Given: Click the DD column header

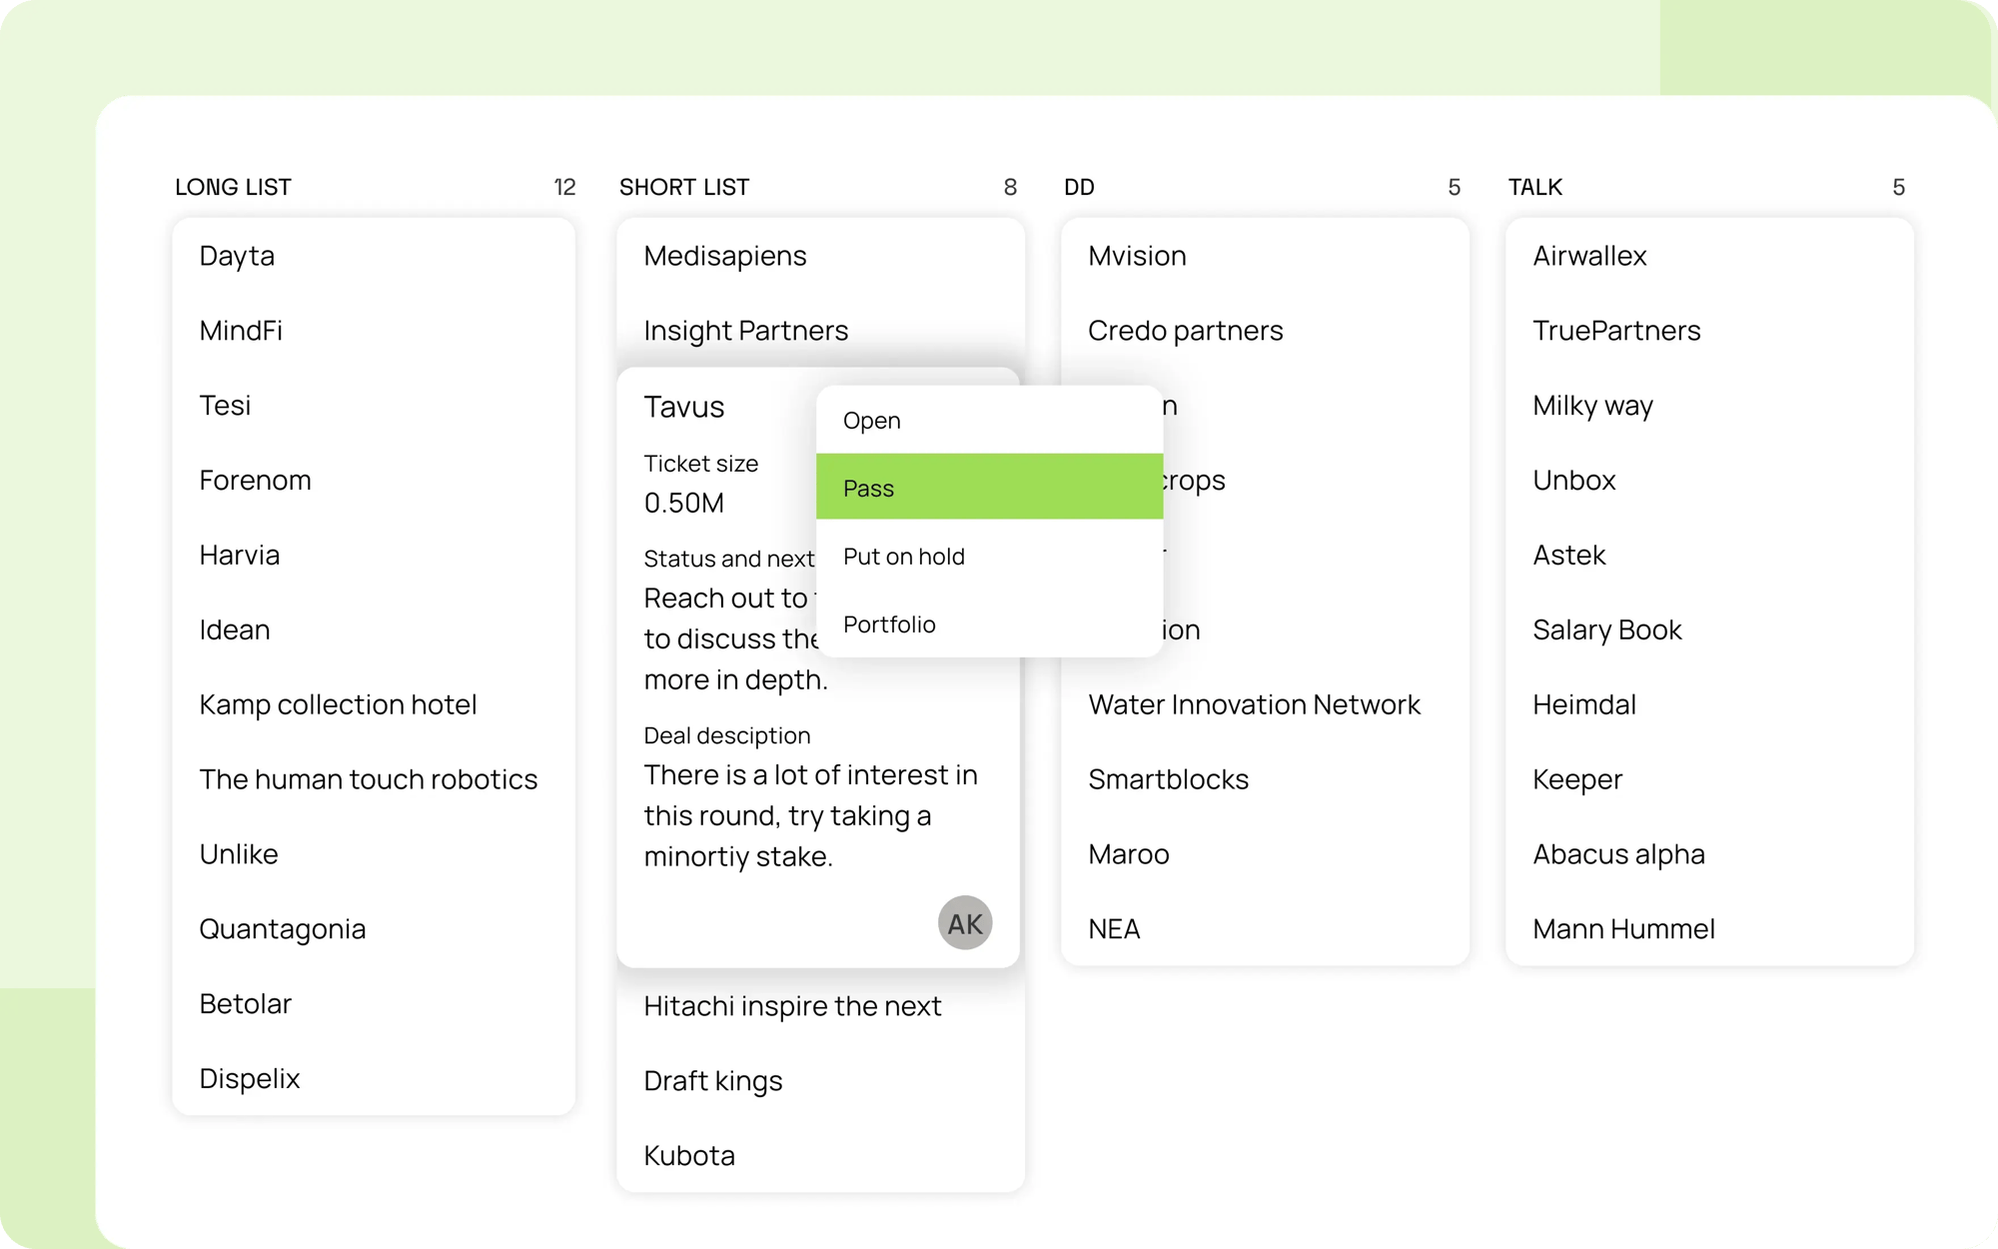Looking at the screenshot, I should tap(1079, 187).
